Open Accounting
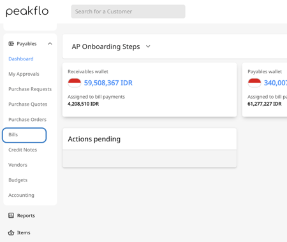Screen dimensions: 287x242 [x=21, y=195]
